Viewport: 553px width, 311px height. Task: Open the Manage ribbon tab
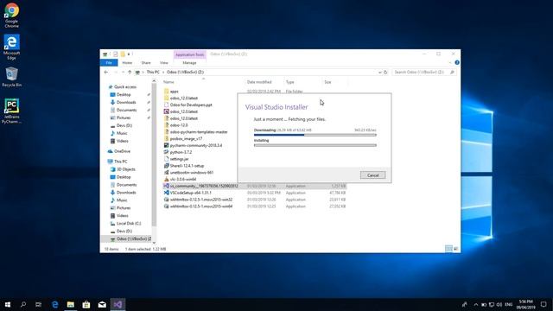(x=189, y=63)
